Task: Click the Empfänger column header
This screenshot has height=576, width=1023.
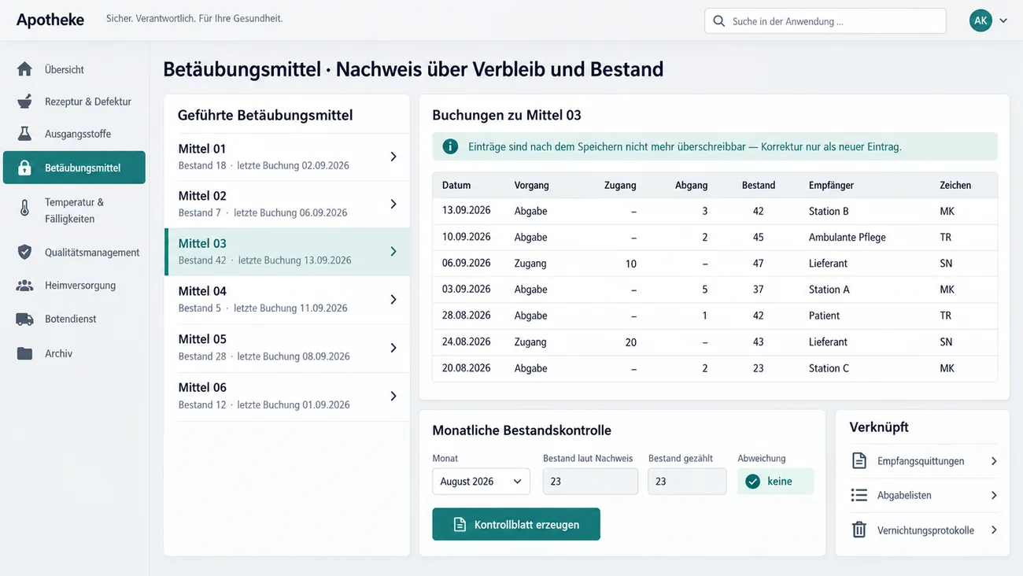Action: (x=831, y=185)
